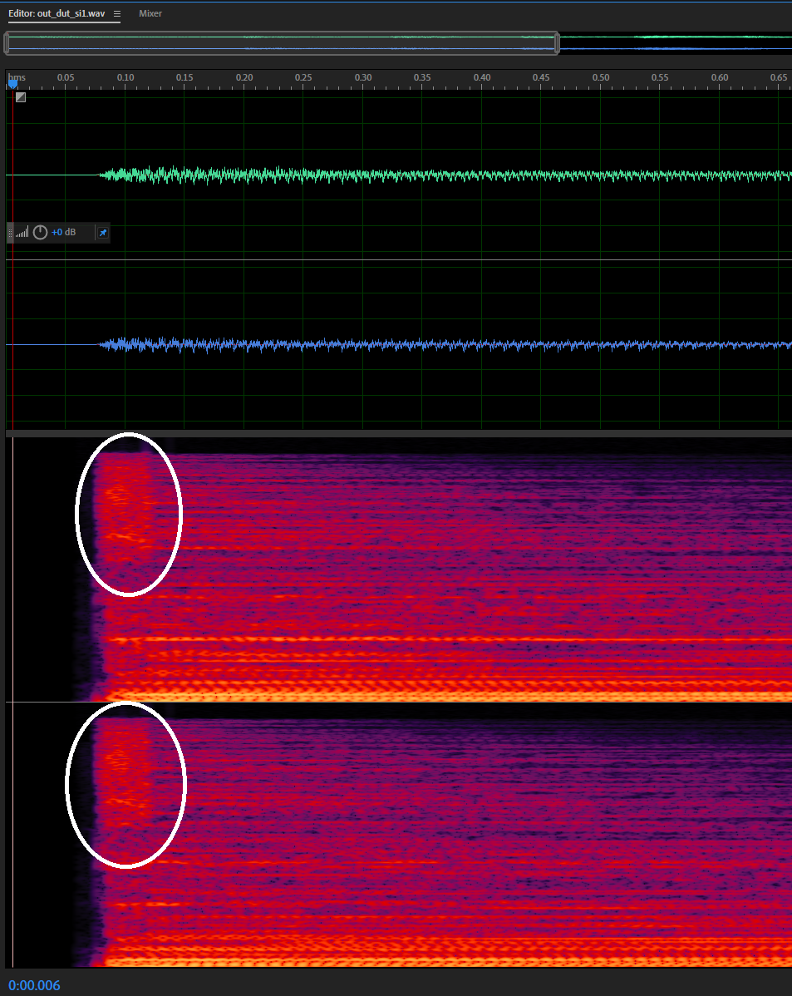Switch to the Mixer tab
This screenshot has width=792, height=996.
[150, 14]
